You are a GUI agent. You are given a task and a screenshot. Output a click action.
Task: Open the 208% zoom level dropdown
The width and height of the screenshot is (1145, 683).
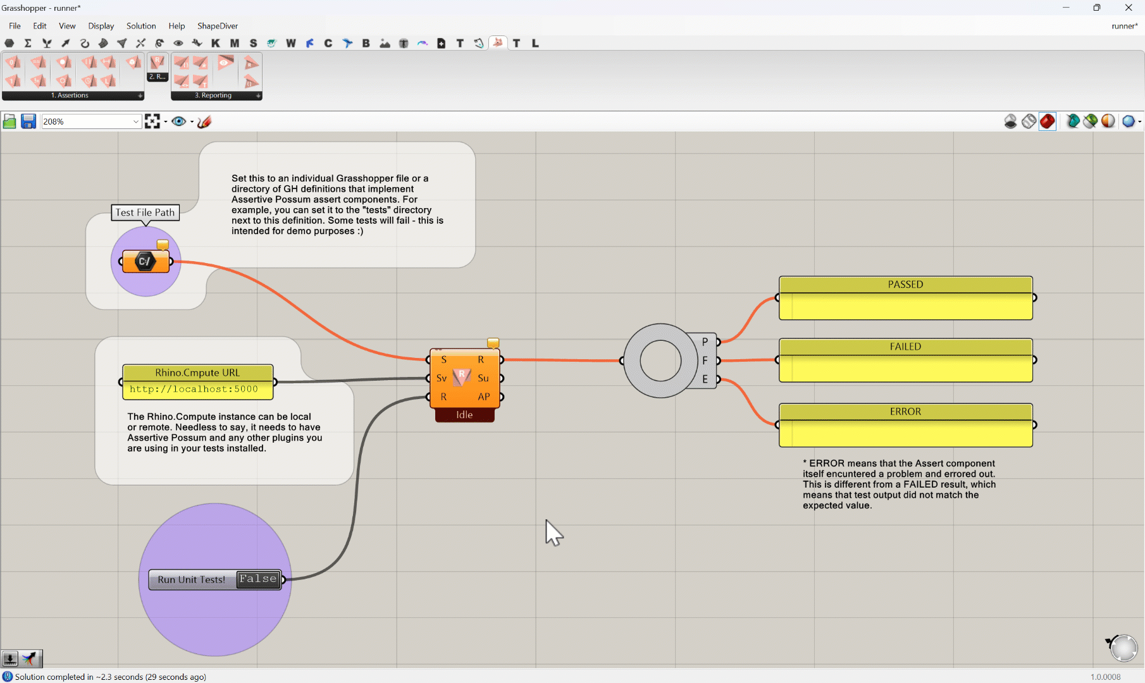[135, 121]
